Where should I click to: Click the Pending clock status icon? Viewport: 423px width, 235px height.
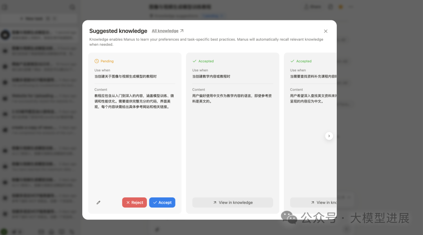coord(97,61)
